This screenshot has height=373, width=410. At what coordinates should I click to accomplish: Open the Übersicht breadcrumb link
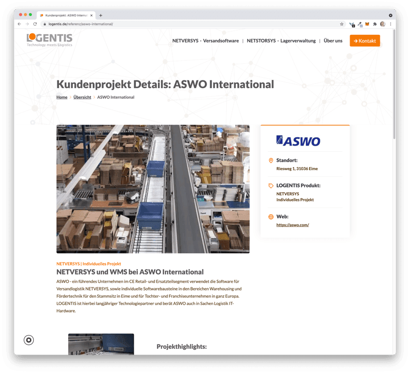[x=82, y=97]
